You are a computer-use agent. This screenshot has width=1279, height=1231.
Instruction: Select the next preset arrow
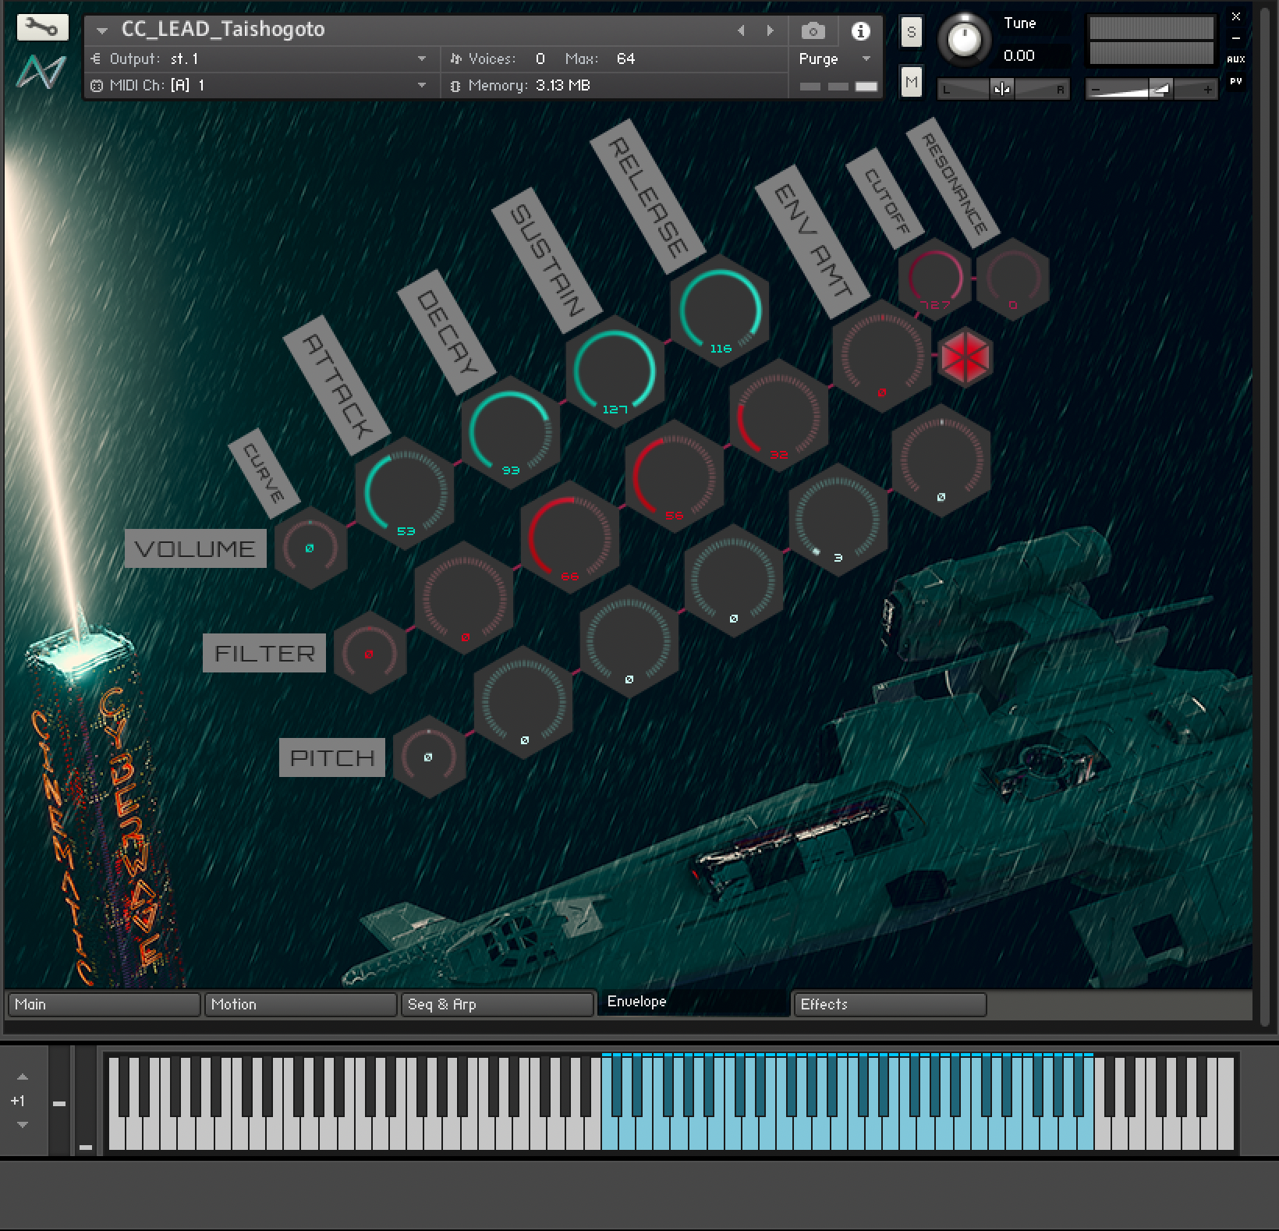tap(770, 31)
